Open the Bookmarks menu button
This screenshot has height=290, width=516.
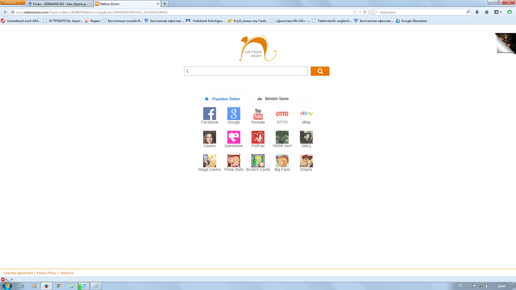point(497,12)
